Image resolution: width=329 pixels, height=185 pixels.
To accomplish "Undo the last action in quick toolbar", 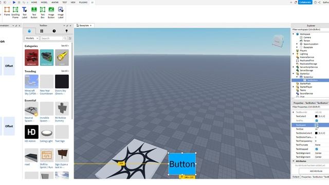I will (24, 2).
